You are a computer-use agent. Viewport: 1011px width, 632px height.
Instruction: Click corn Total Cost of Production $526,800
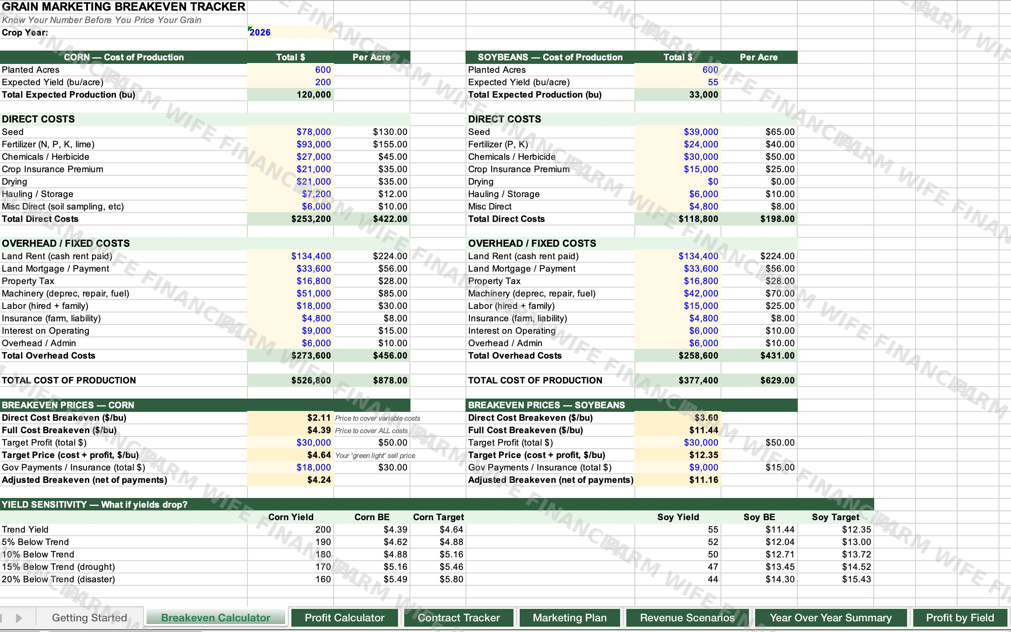(x=290, y=380)
